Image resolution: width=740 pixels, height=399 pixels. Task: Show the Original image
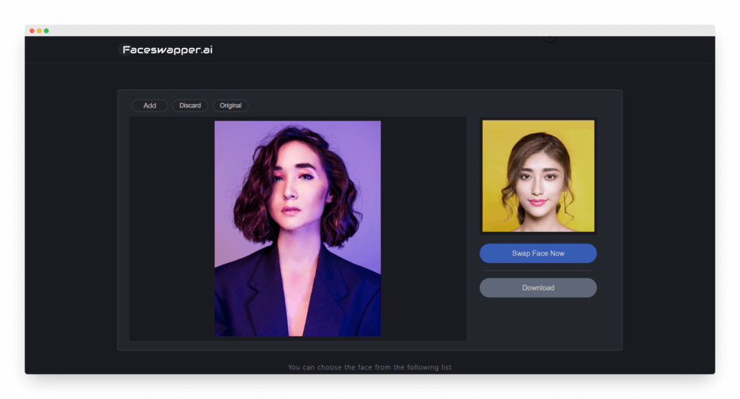tap(230, 106)
